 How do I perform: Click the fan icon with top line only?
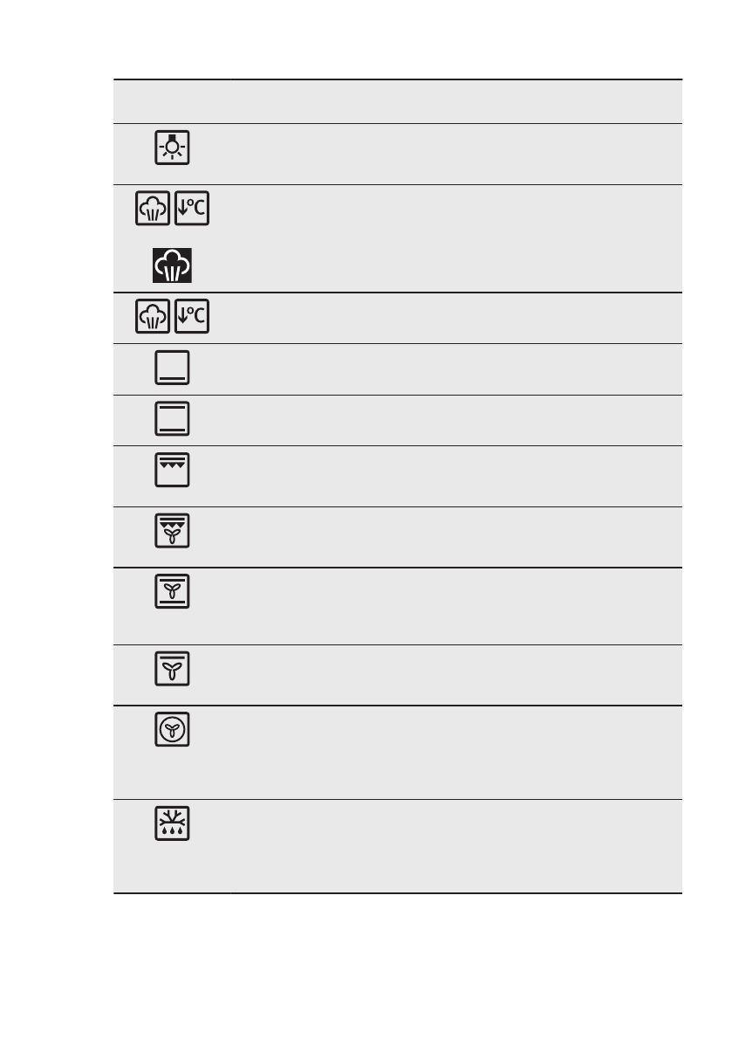pyautogui.click(x=173, y=669)
